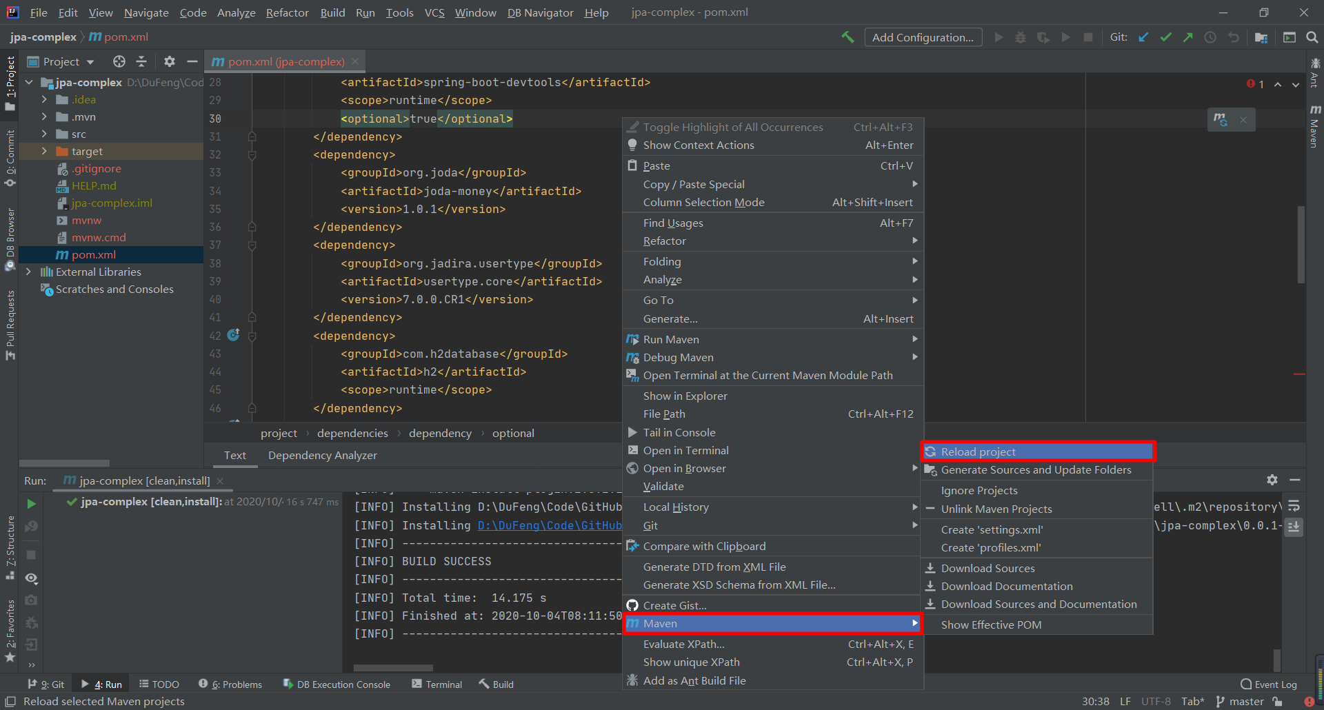Toggle tool window bars icon bottom-left corner

point(10,701)
